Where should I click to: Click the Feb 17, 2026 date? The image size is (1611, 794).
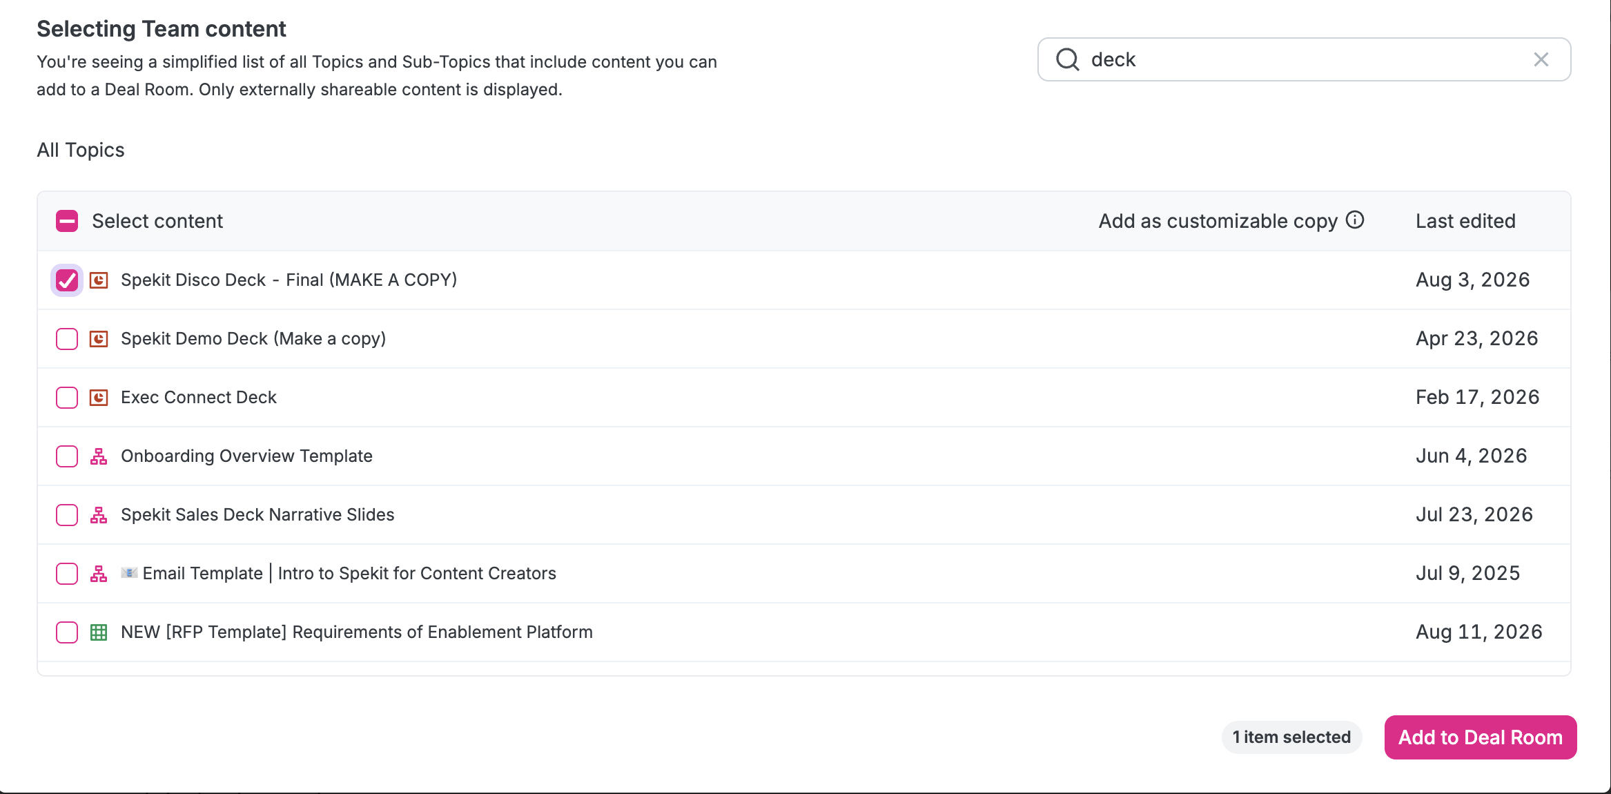coord(1478,397)
